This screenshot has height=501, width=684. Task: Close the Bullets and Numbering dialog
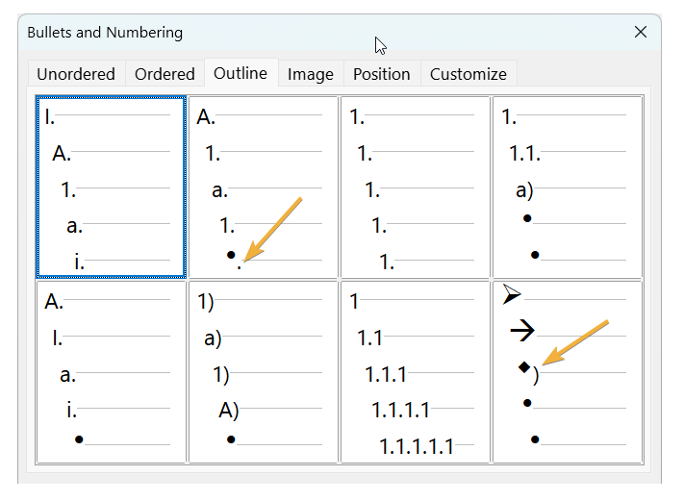coord(641,32)
